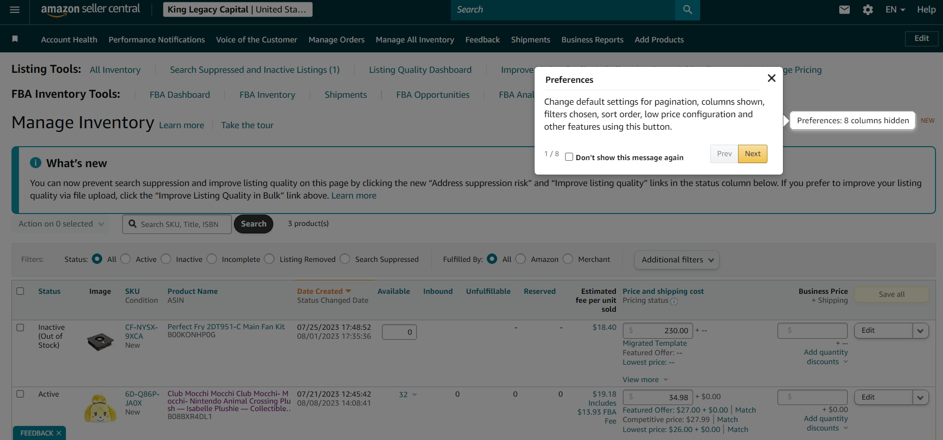This screenshot has height=440, width=943.
Task: Click the top Search input box
Action: [563, 10]
